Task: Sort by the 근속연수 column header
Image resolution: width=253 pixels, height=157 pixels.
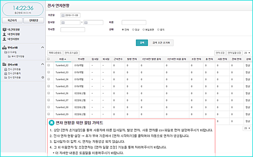Action: point(118,59)
